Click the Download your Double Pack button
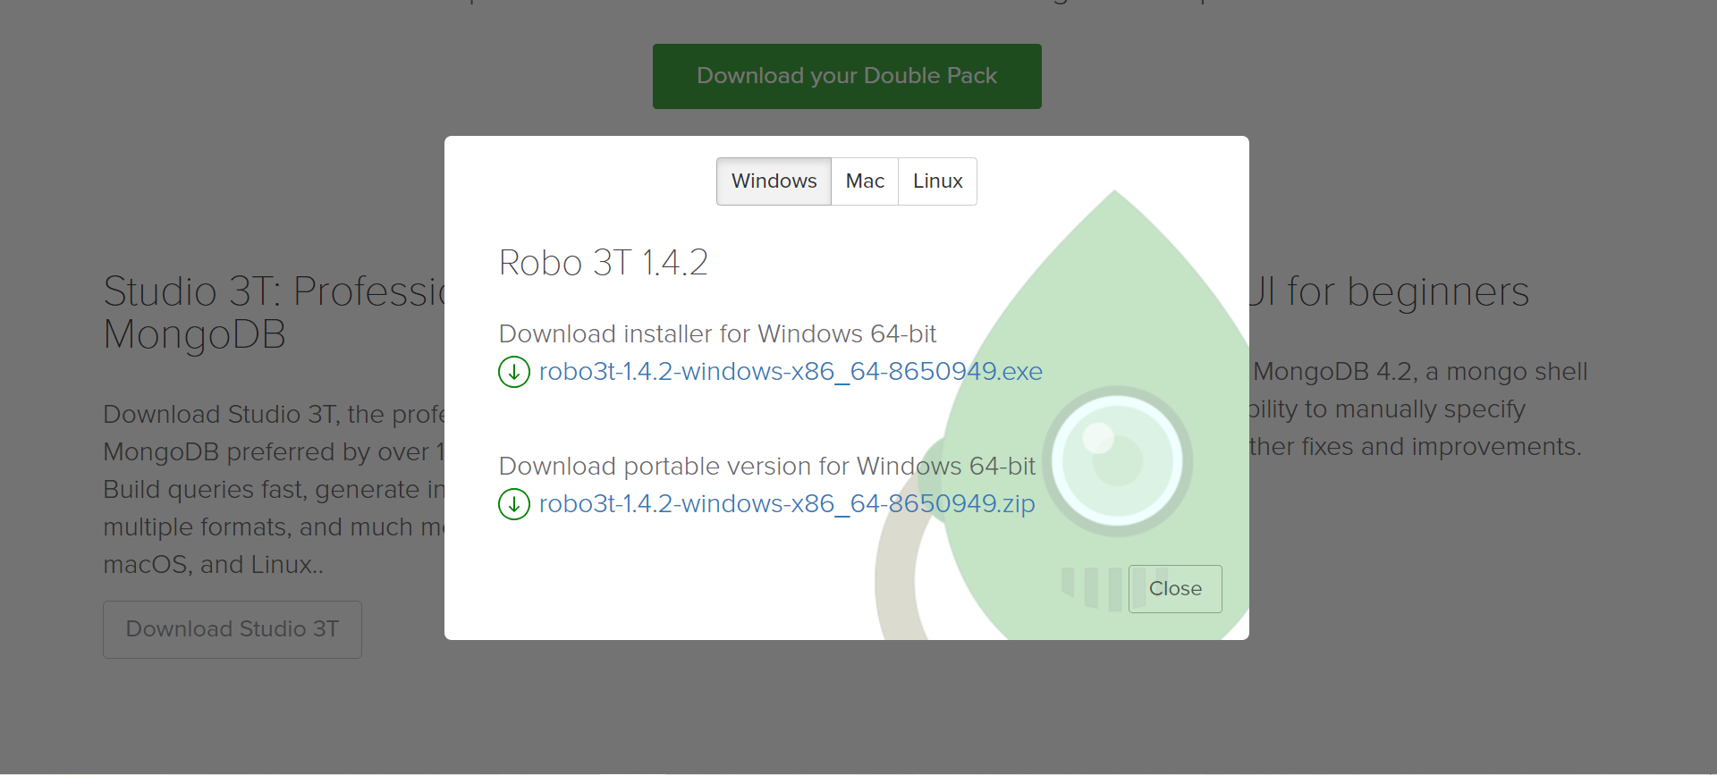Viewport: 1717px width, 775px height. point(847,76)
